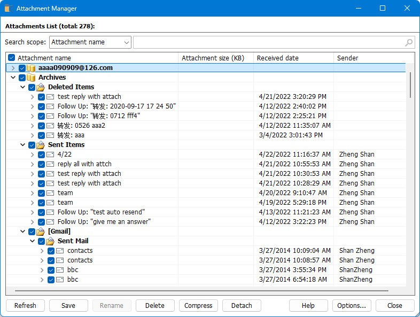The height and width of the screenshot is (317, 420).
Task: Expand the aaaa090909@126.com account node
Action: point(13,68)
